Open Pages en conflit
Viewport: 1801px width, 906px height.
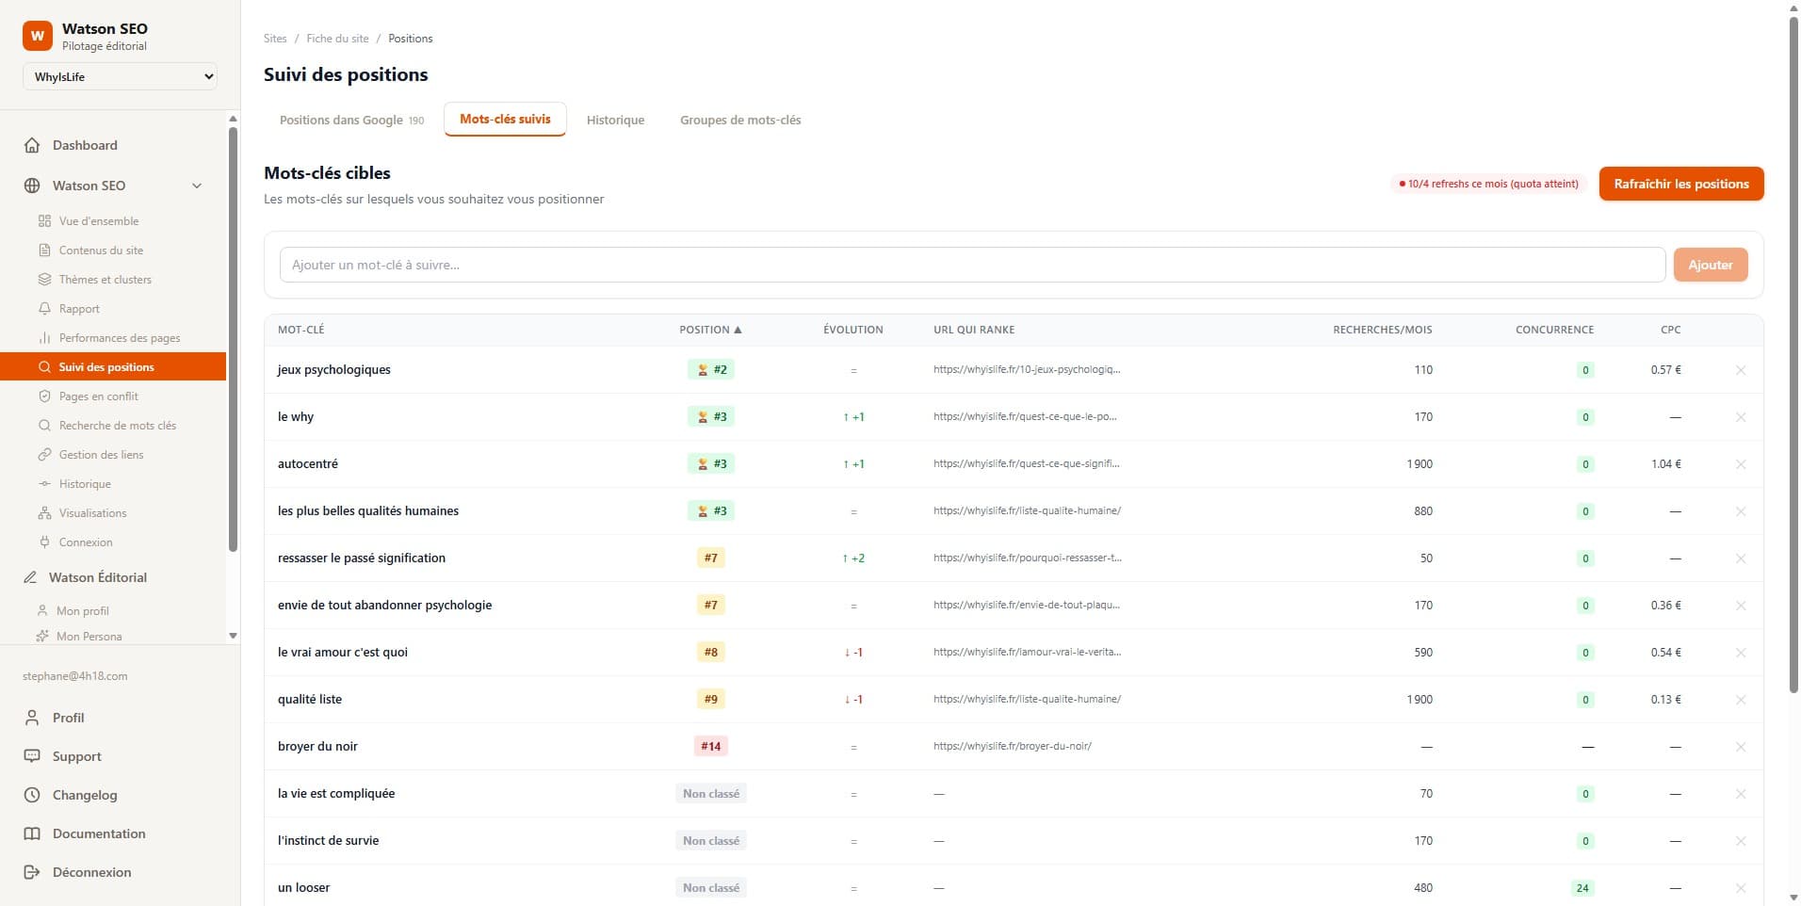[x=100, y=396]
